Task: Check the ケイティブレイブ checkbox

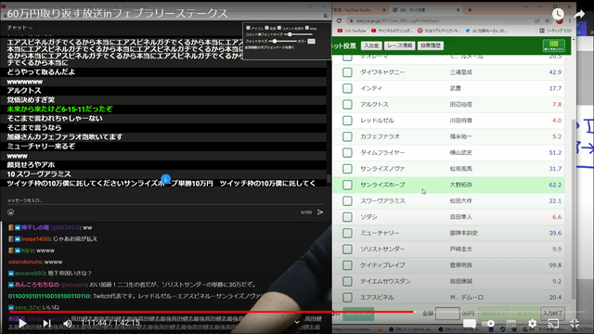Action: coord(347,265)
